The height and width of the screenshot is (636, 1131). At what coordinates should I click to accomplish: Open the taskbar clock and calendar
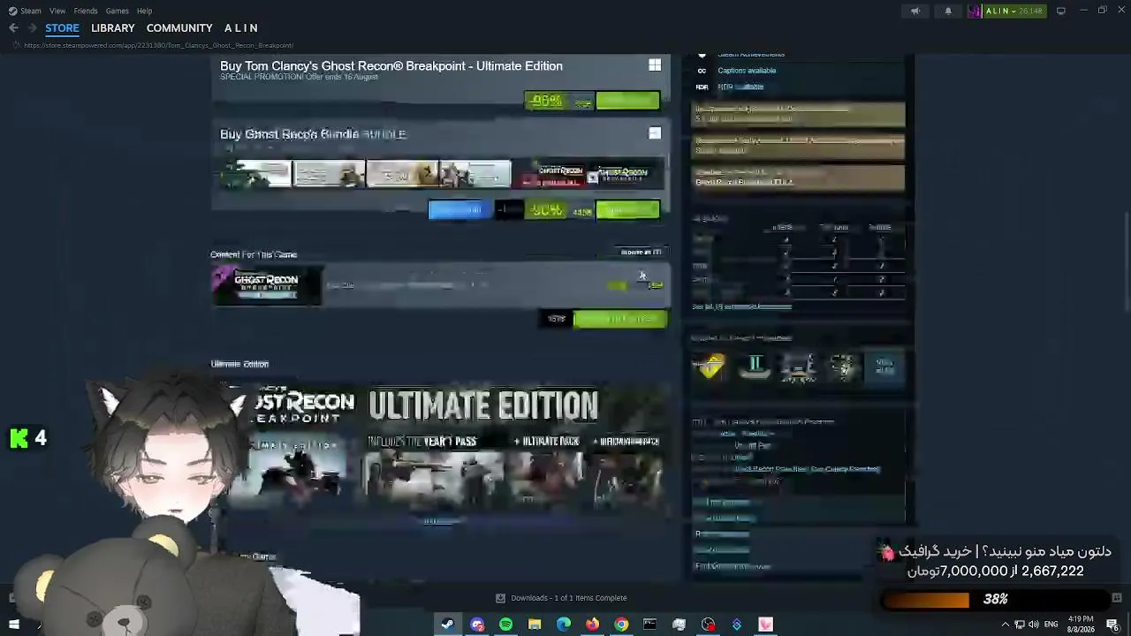click(x=1081, y=625)
